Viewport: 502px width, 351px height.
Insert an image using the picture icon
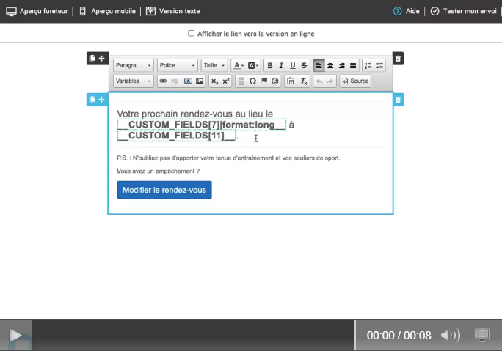199,81
